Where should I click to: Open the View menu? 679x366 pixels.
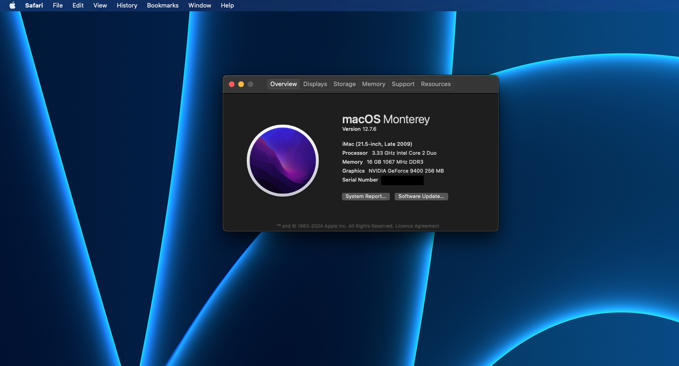pyautogui.click(x=100, y=6)
